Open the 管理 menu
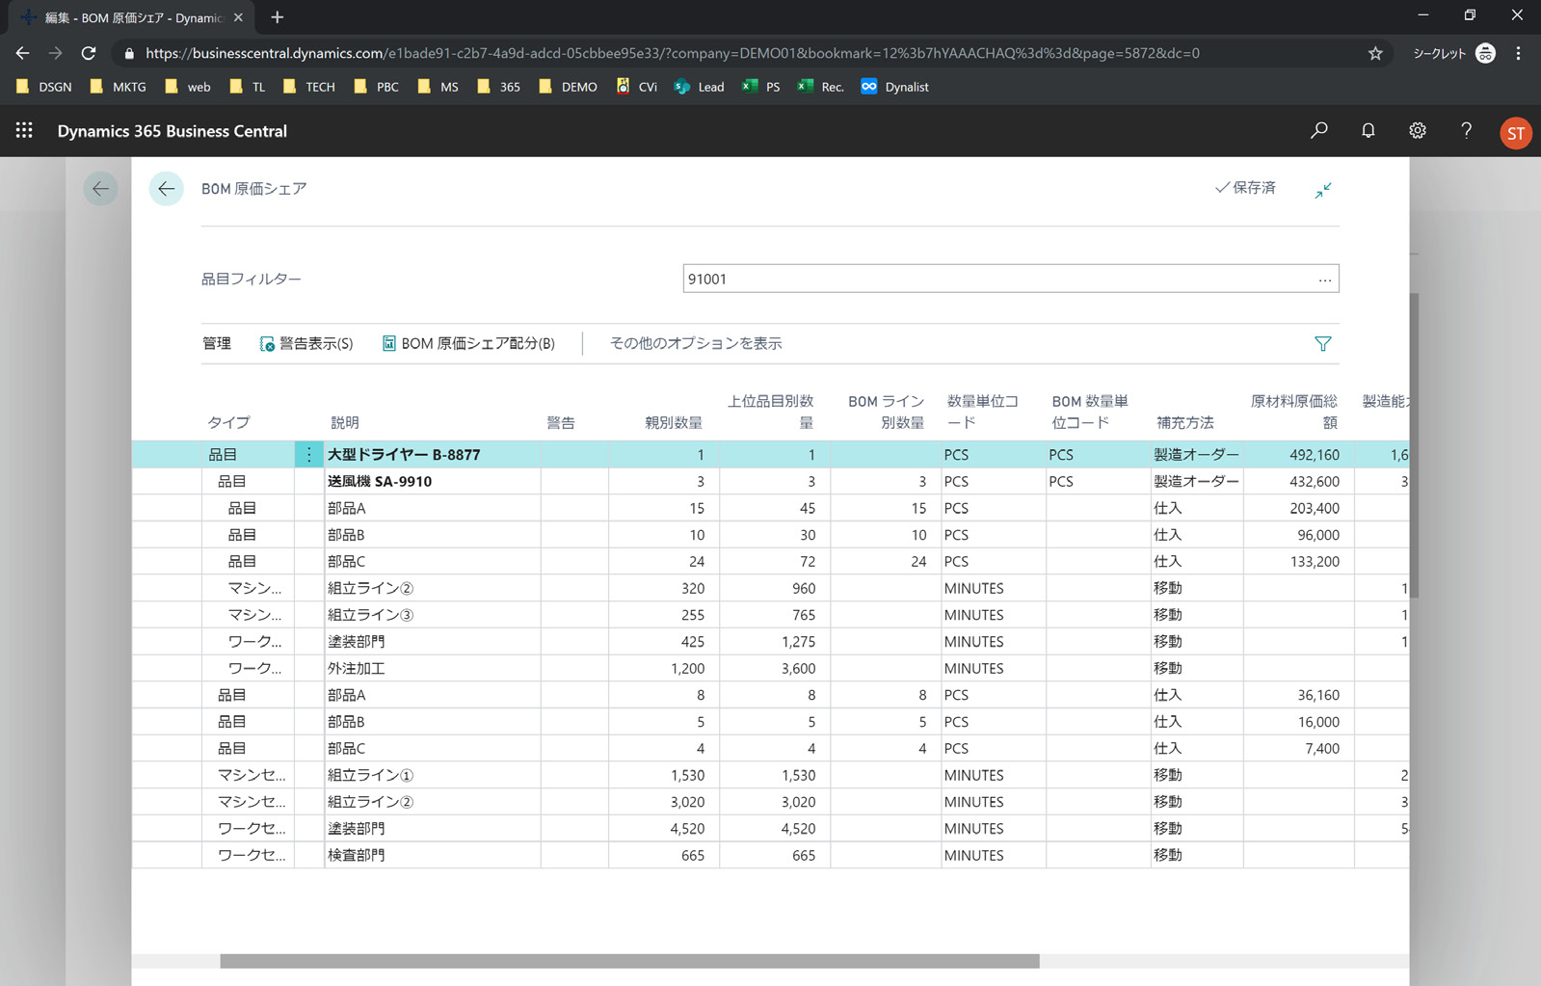The height and width of the screenshot is (986, 1541). [x=217, y=344]
